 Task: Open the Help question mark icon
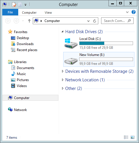coord(133,12)
